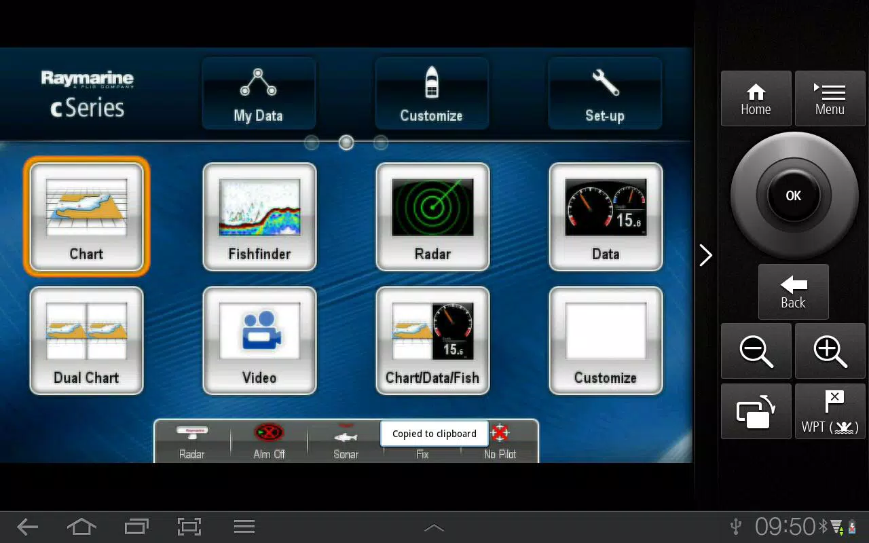This screenshot has width=869, height=543.
Task: Collapse the remote panel with chevron arrow
Action: pyautogui.click(x=706, y=255)
